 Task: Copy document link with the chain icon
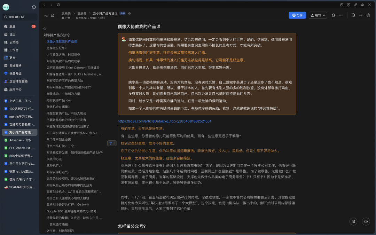coord(355,5)
